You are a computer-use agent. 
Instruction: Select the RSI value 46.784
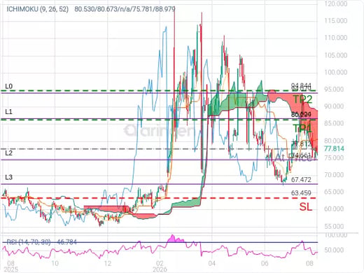tap(66, 242)
